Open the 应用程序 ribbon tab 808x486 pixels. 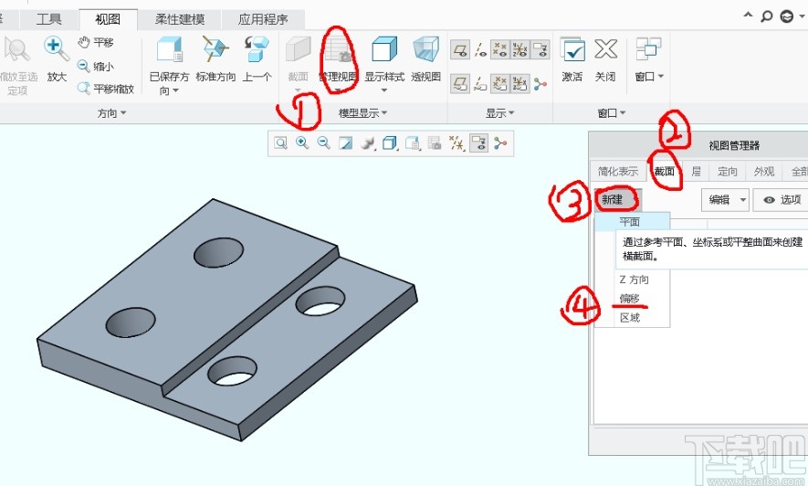pos(263,19)
